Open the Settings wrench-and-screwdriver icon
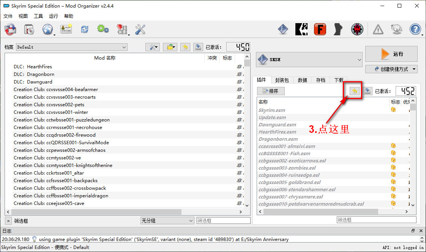This screenshot has height=252, width=426. [x=140, y=30]
